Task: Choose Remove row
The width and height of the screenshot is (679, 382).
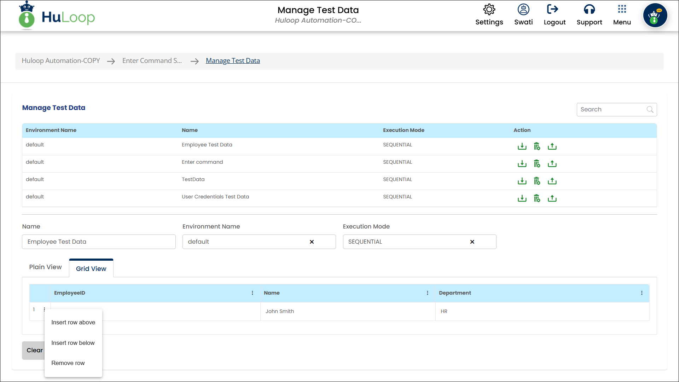Action: (x=73, y=363)
